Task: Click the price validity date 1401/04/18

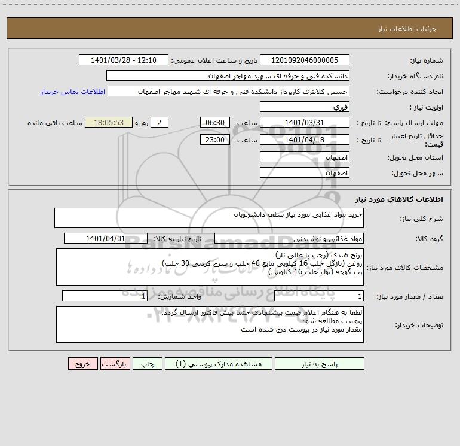Action: pyautogui.click(x=305, y=139)
